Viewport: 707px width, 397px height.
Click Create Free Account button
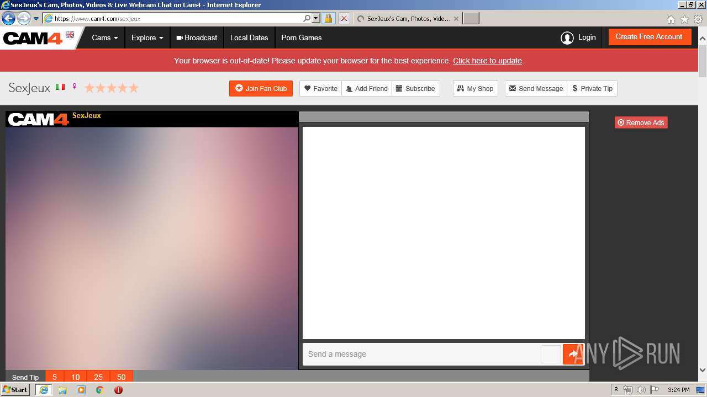649,37
